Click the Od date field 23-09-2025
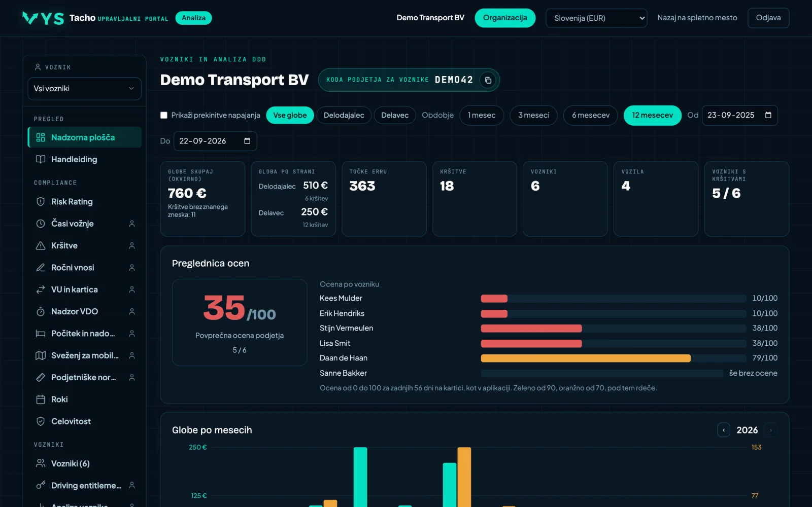The image size is (812, 507). point(740,115)
